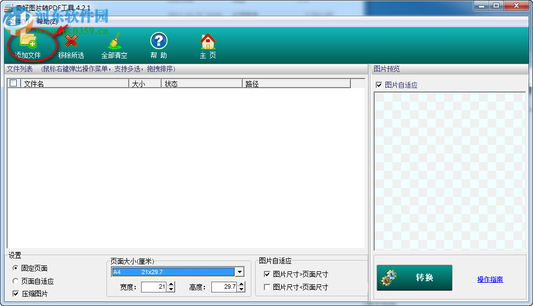Open the 帮助 question mark icon
This screenshot has width=533, height=306.
159,41
